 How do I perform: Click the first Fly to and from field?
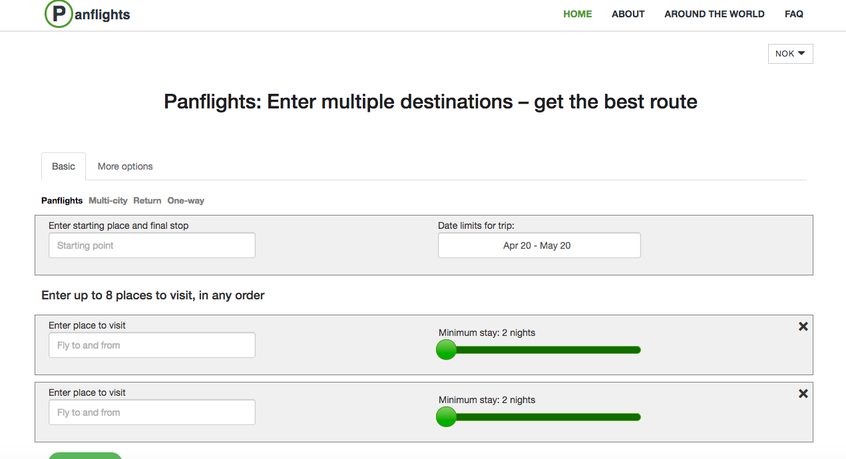152,345
